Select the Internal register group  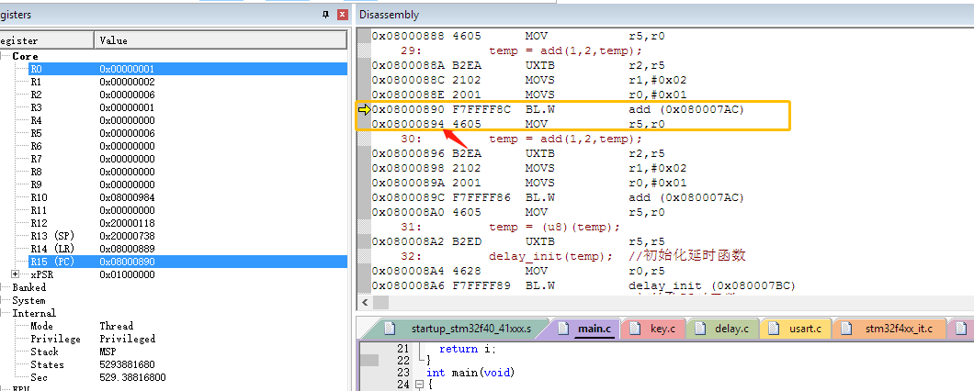[34, 313]
